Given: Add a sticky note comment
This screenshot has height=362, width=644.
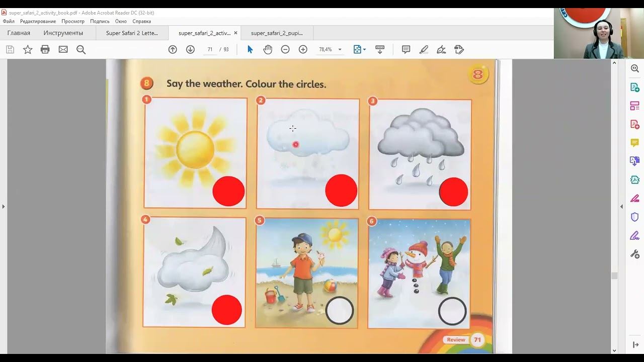Looking at the screenshot, I should pyautogui.click(x=406, y=49).
